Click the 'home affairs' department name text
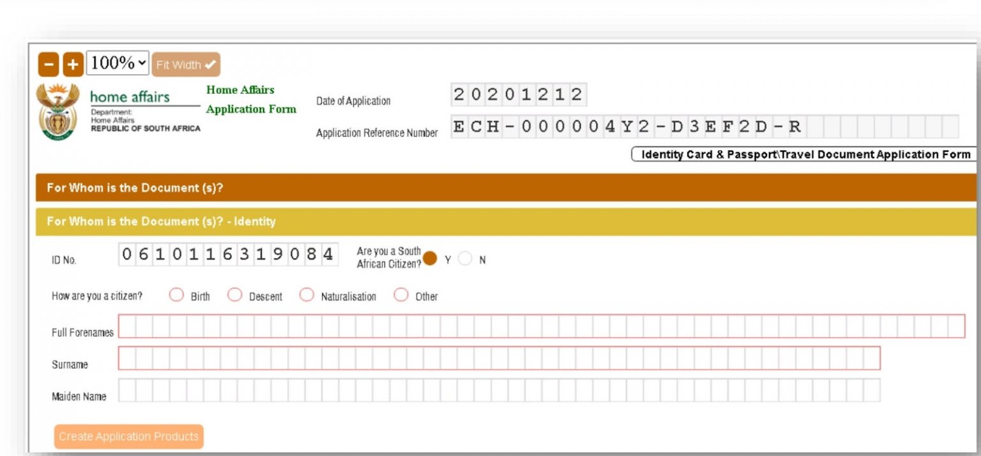Image resolution: width=981 pixels, height=456 pixels. (130, 97)
